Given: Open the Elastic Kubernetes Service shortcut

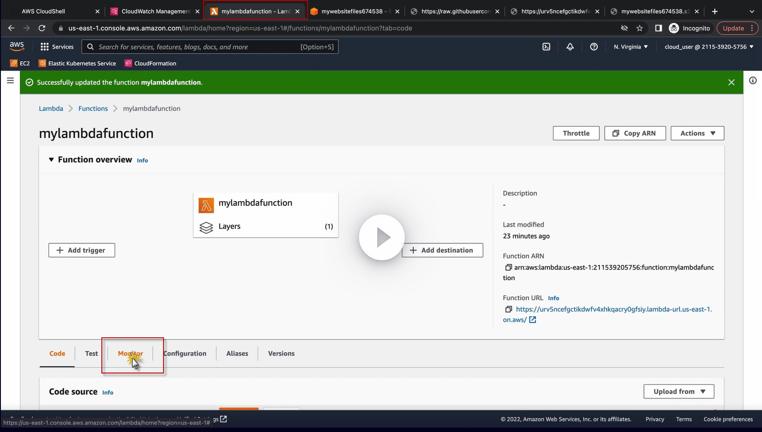Looking at the screenshot, I should point(78,63).
